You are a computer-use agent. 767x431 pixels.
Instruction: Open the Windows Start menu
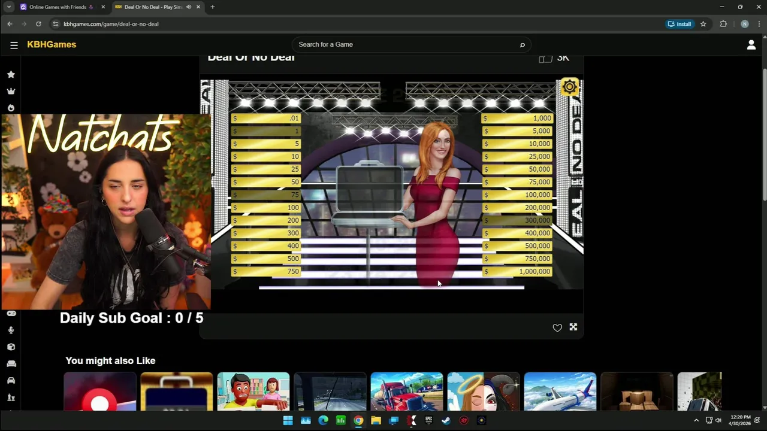pyautogui.click(x=288, y=420)
